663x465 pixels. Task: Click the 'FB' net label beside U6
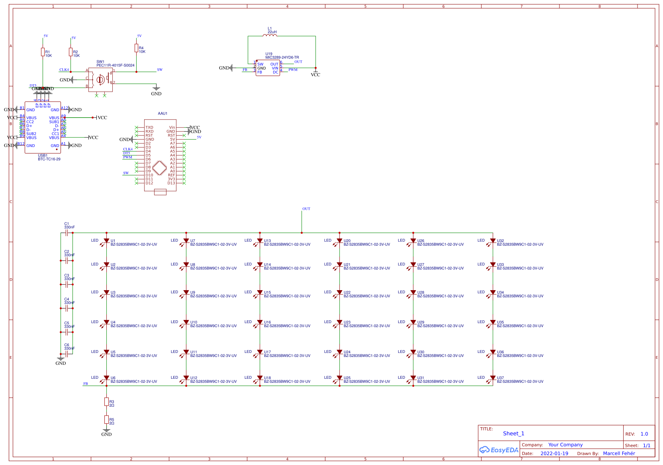85,384
